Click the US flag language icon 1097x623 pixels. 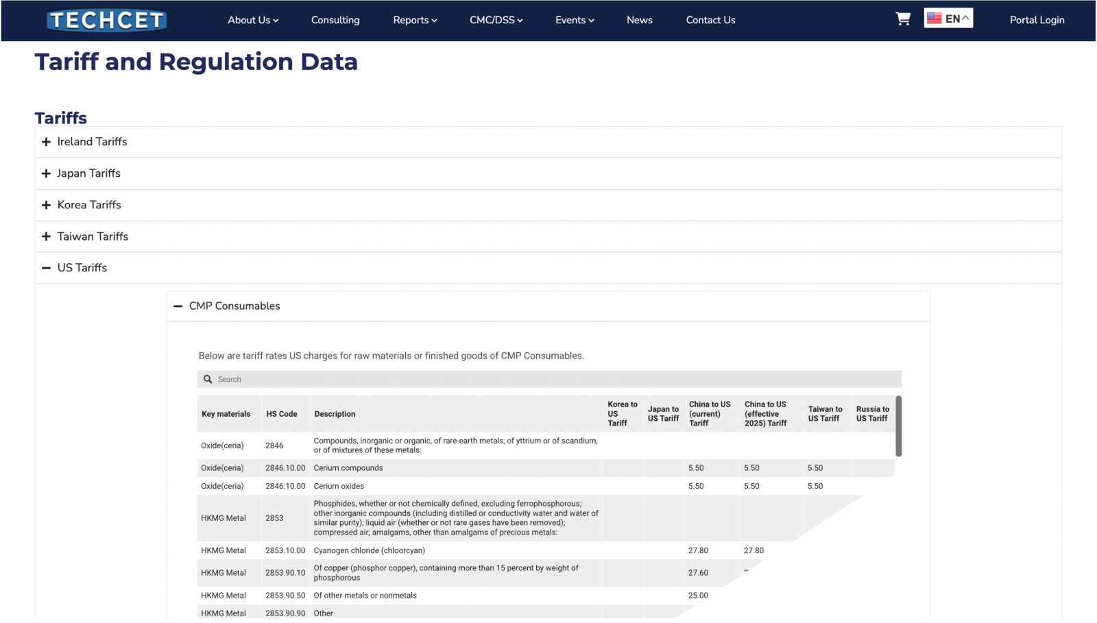(x=934, y=19)
